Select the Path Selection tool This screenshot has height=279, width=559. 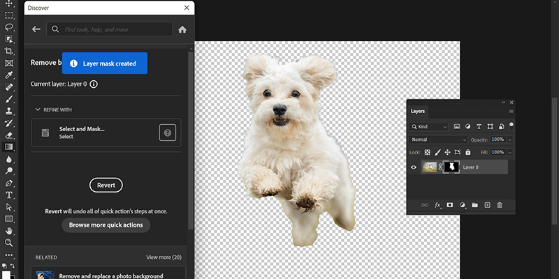9,207
